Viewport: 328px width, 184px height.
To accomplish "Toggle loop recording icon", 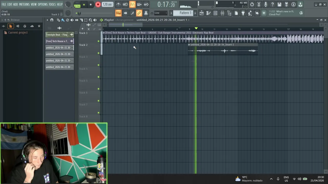I will (146, 4).
